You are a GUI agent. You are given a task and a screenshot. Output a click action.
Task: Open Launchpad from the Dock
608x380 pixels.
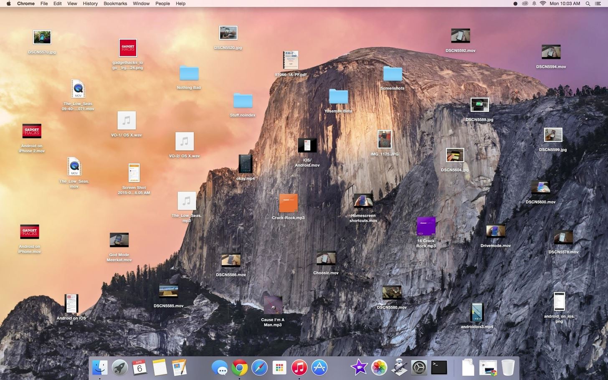coord(120,367)
